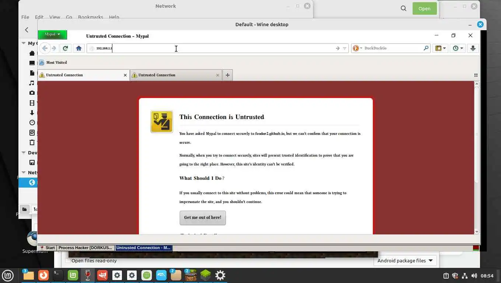Open the Downloads arrow button

473,48
